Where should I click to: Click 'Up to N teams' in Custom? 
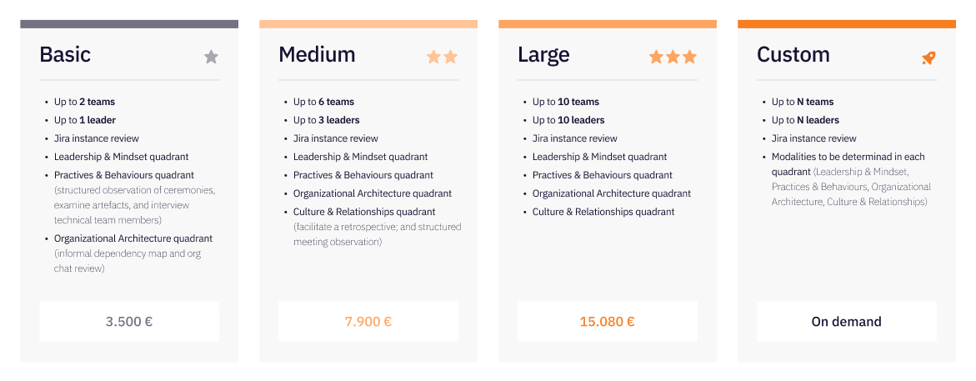click(803, 102)
